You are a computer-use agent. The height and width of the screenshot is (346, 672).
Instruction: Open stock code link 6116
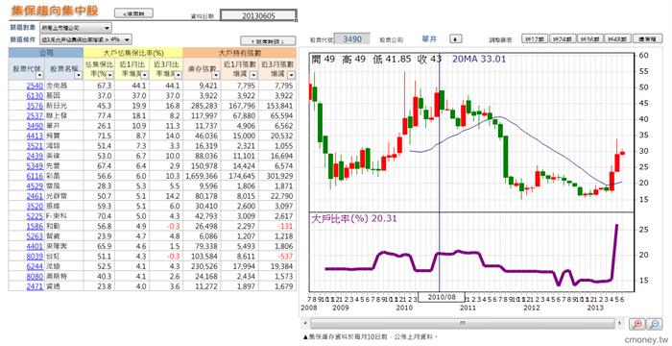tap(35, 176)
